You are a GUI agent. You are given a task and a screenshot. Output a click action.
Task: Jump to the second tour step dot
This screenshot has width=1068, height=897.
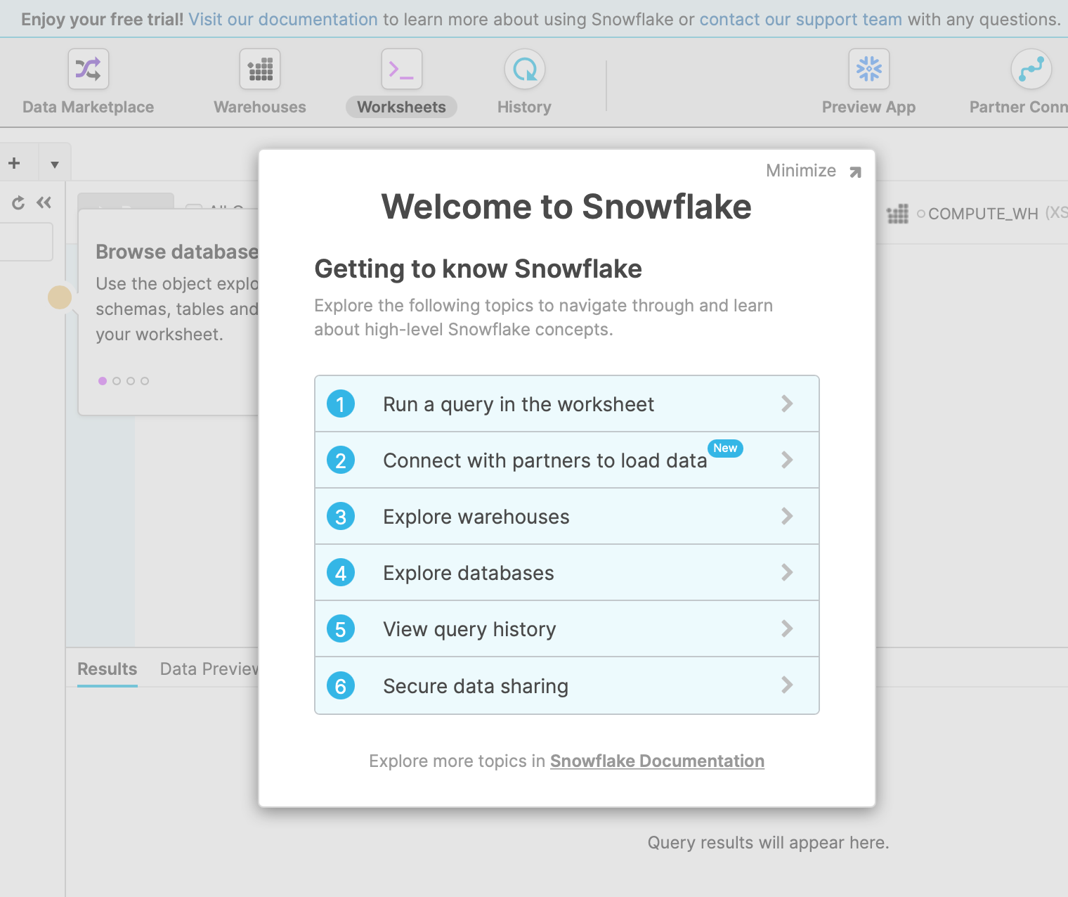click(x=117, y=381)
